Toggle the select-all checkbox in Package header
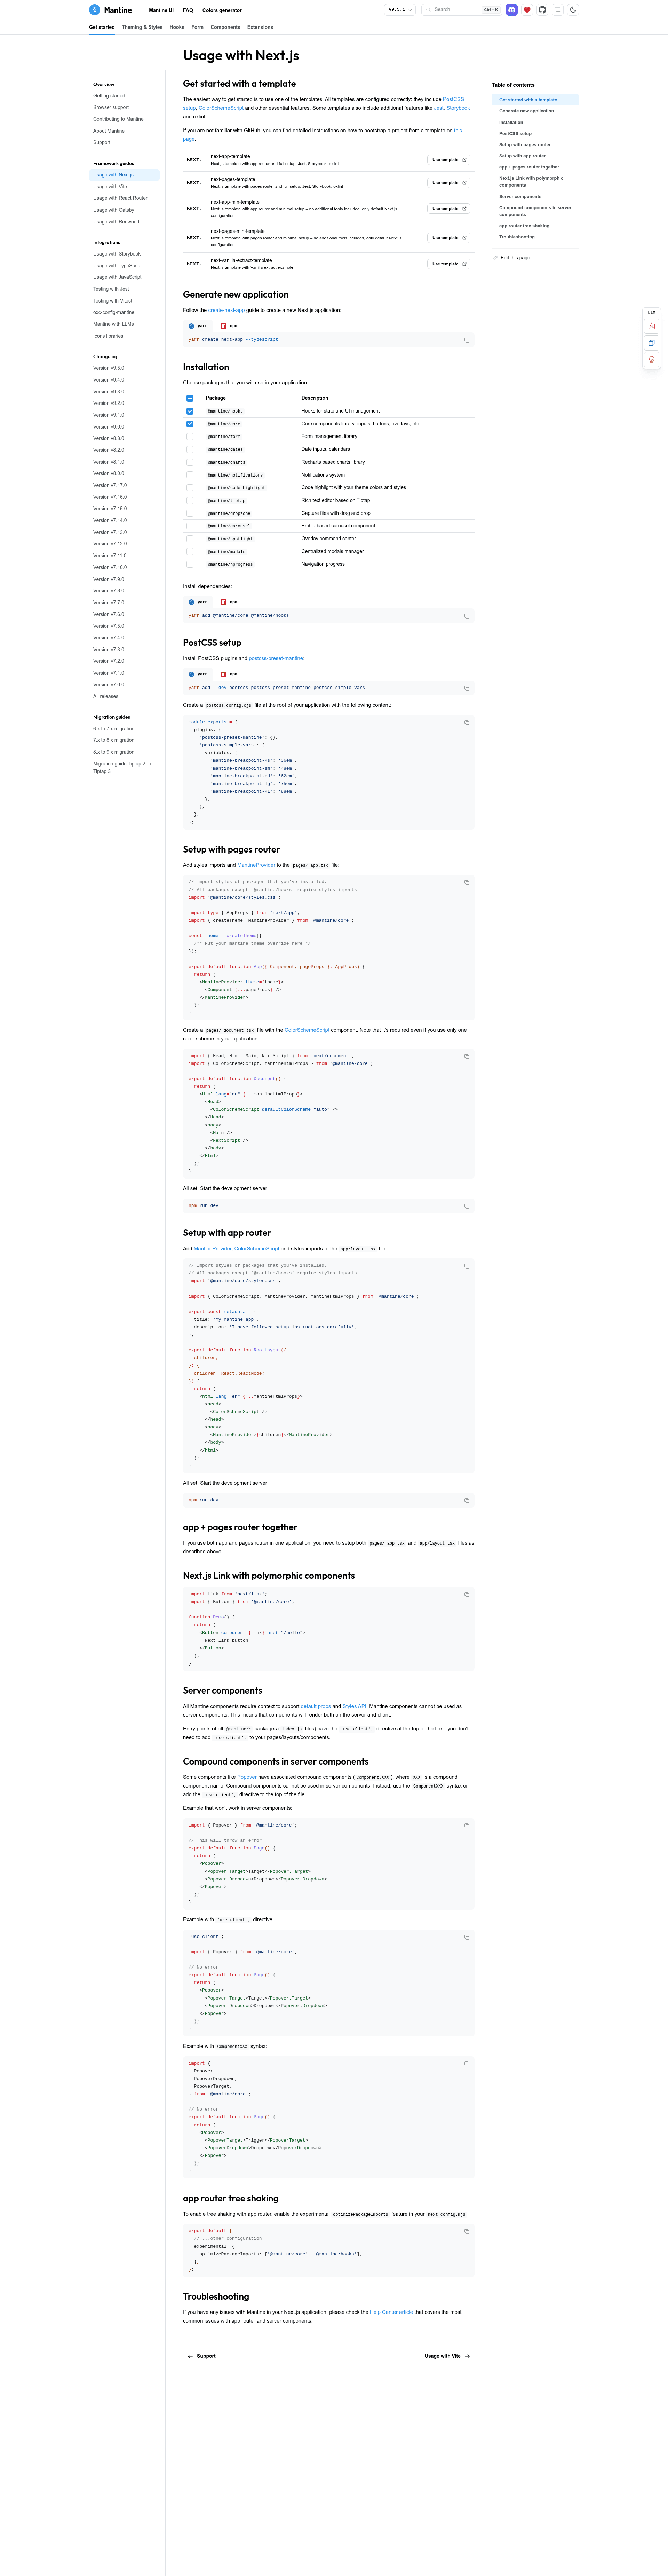This screenshot has height=2576, width=668. click(190, 398)
